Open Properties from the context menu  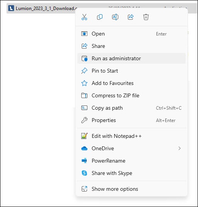[x=131, y=120]
